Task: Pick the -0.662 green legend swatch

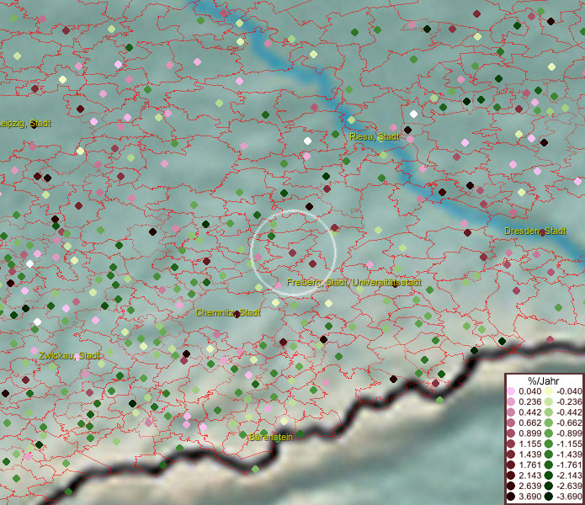Action: (x=549, y=423)
